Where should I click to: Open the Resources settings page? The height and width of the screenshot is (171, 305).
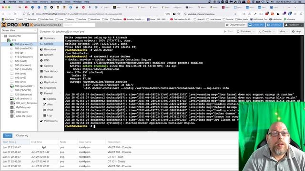coord(50,49)
